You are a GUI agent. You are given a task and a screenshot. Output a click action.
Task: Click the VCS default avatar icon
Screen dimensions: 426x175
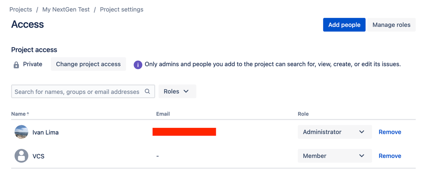pyautogui.click(x=21, y=156)
